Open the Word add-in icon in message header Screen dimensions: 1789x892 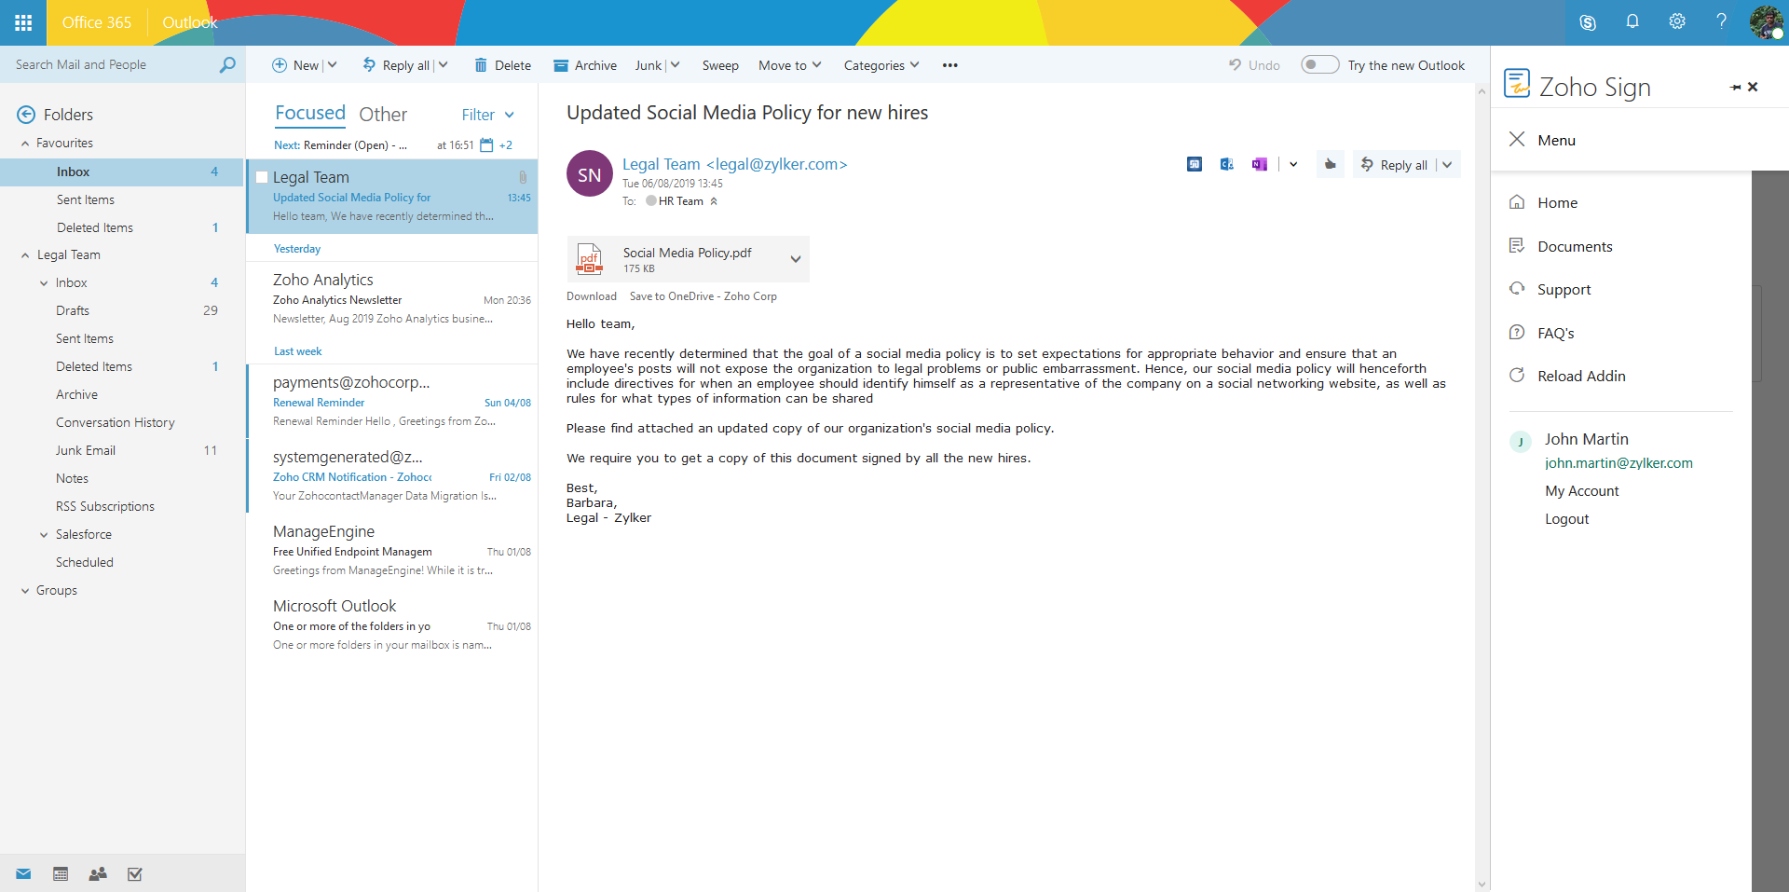click(1195, 164)
